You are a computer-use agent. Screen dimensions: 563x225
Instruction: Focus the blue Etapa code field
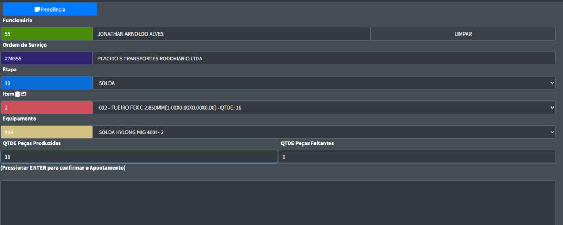[x=47, y=83]
